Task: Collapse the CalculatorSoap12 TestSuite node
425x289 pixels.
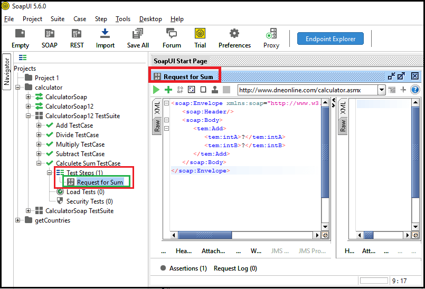Action: pos(28,115)
